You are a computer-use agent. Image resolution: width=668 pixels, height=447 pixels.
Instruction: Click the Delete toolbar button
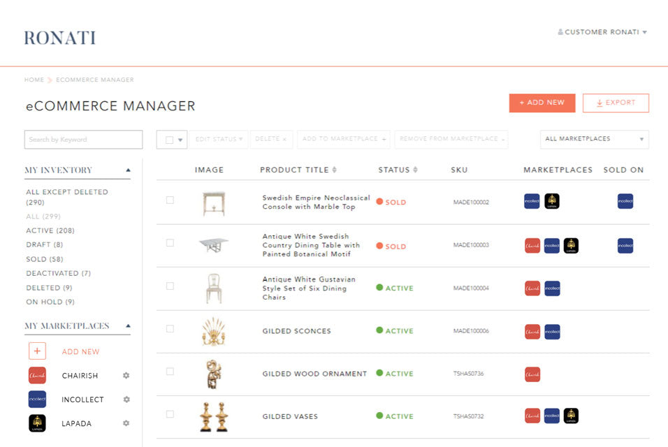(x=271, y=139)
